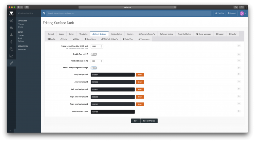Switch to the Typography tab
This screenshot has width=255, height=142.
coord(144,39)
